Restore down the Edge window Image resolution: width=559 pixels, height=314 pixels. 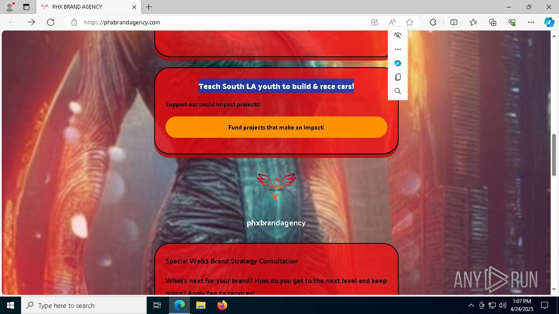[x=529, y=7]
